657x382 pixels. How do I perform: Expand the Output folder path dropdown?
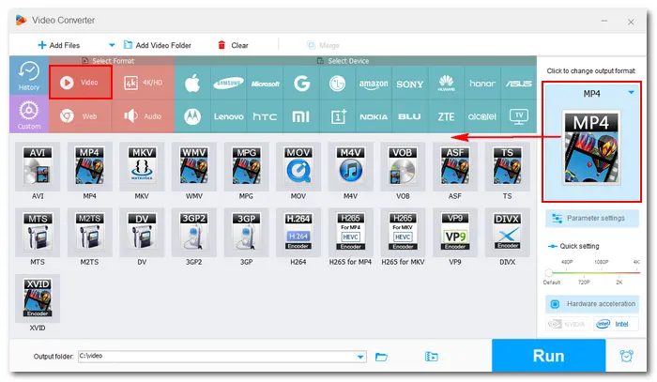click(x=360, y=357)
